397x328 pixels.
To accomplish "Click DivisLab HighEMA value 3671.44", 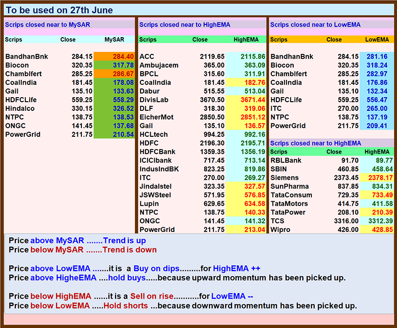I will click(253, 100).
